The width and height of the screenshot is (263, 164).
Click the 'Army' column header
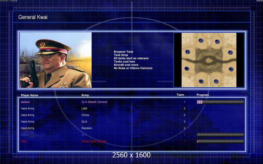tap(85, 95)
